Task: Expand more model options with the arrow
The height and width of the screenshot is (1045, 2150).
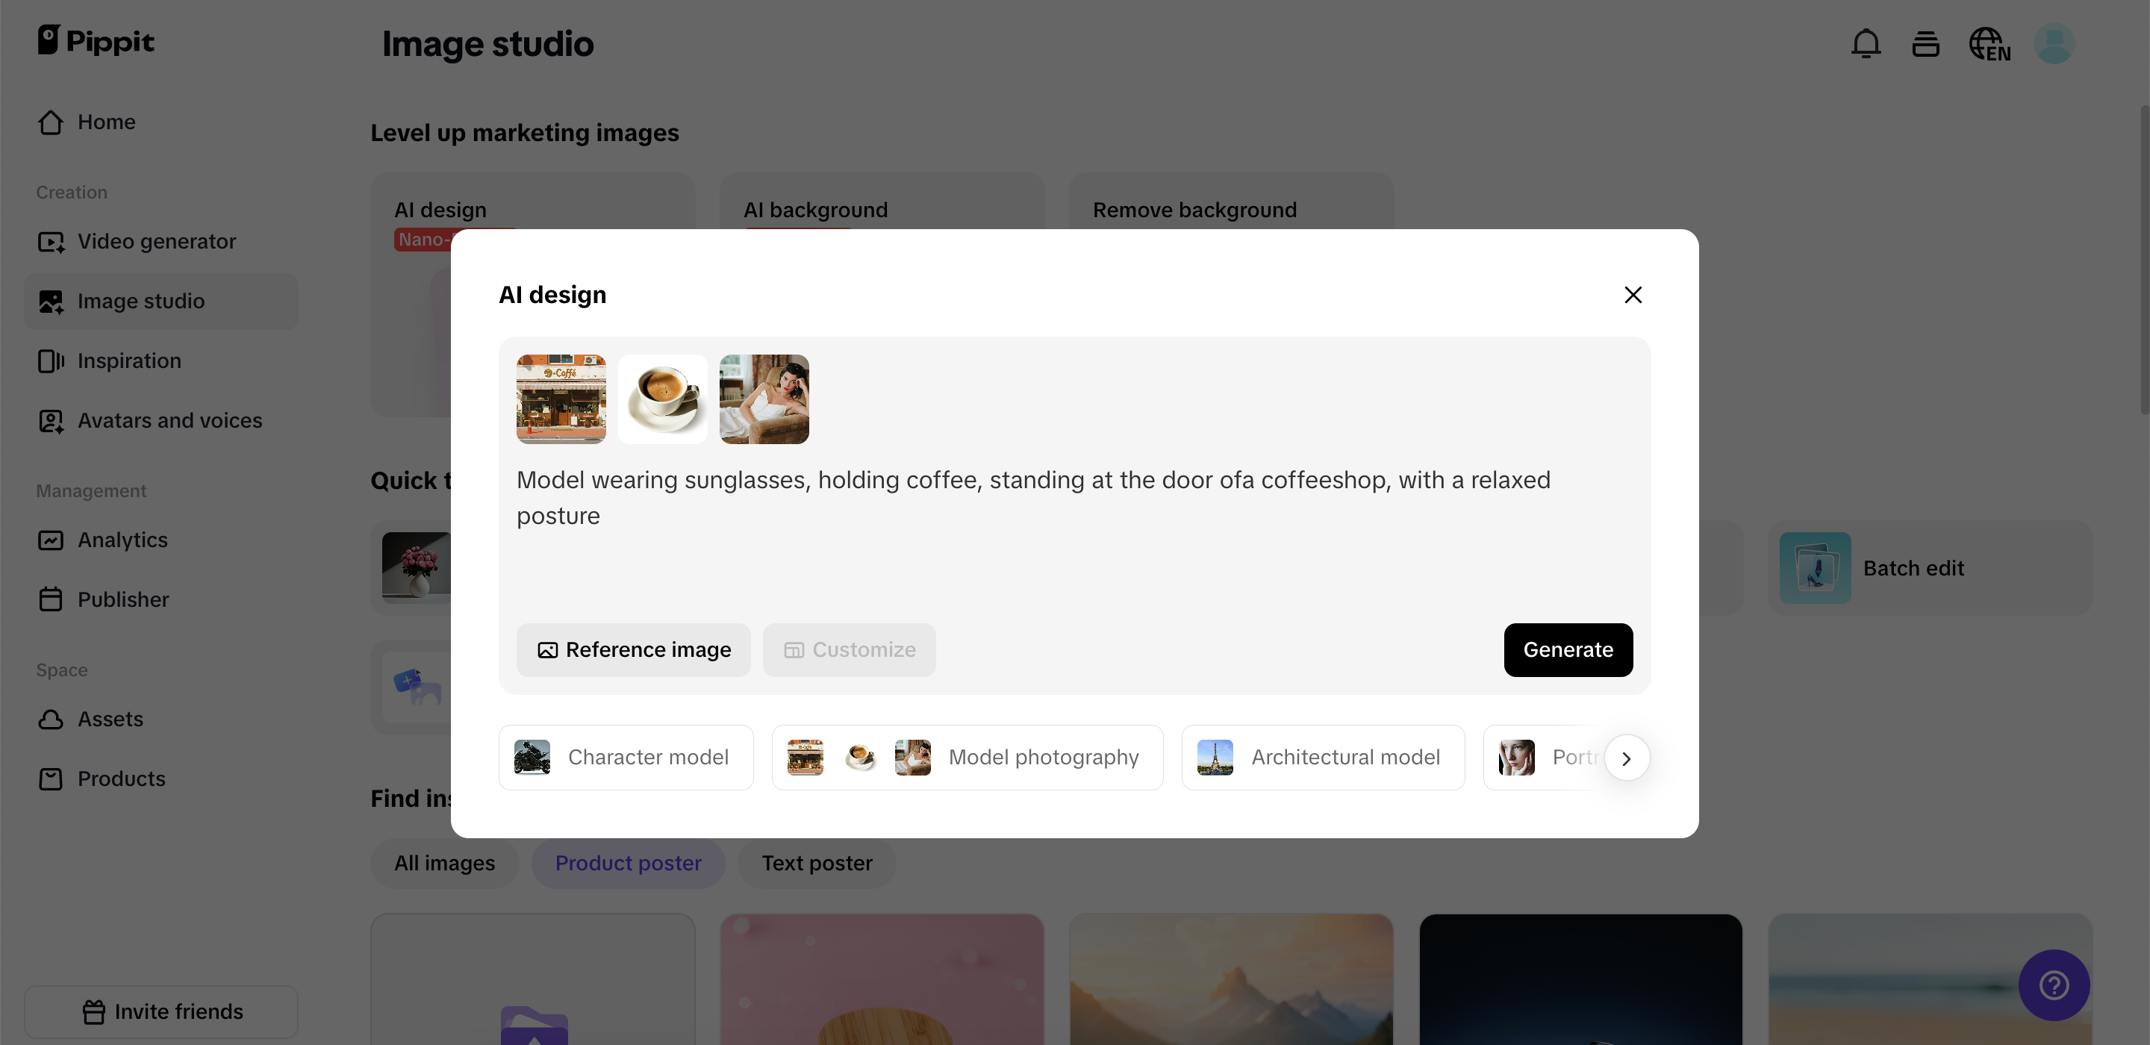Action: point(1626,757)
